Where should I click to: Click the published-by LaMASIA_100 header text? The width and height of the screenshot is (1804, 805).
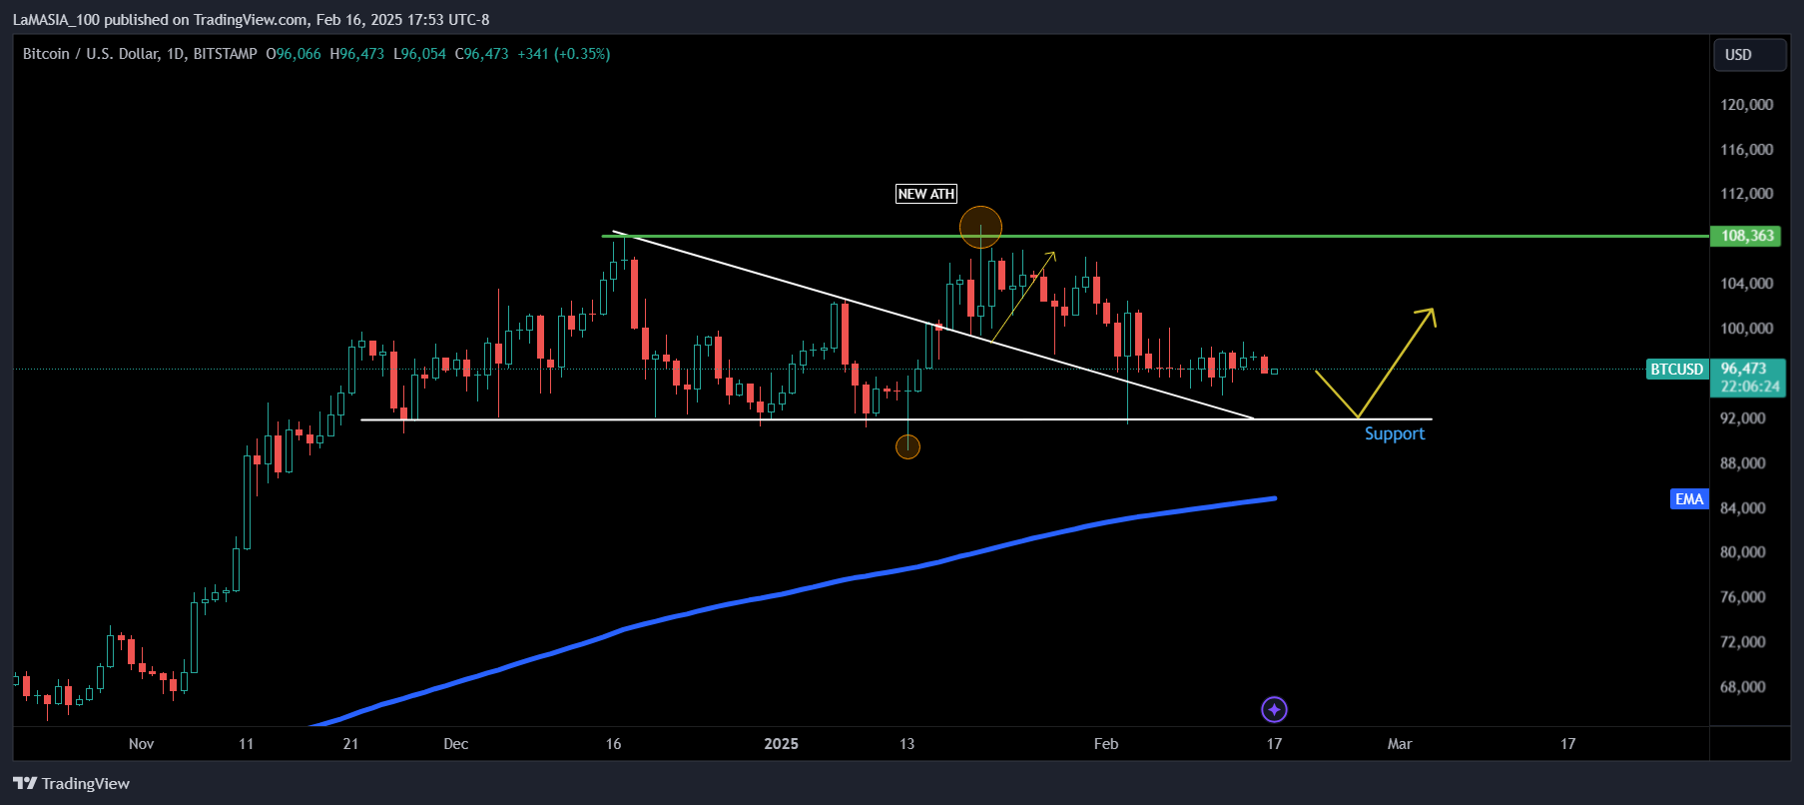[251, 20]
